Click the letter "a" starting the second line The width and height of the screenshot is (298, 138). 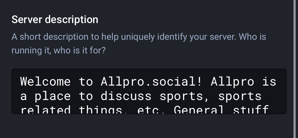tap(23, 96)
